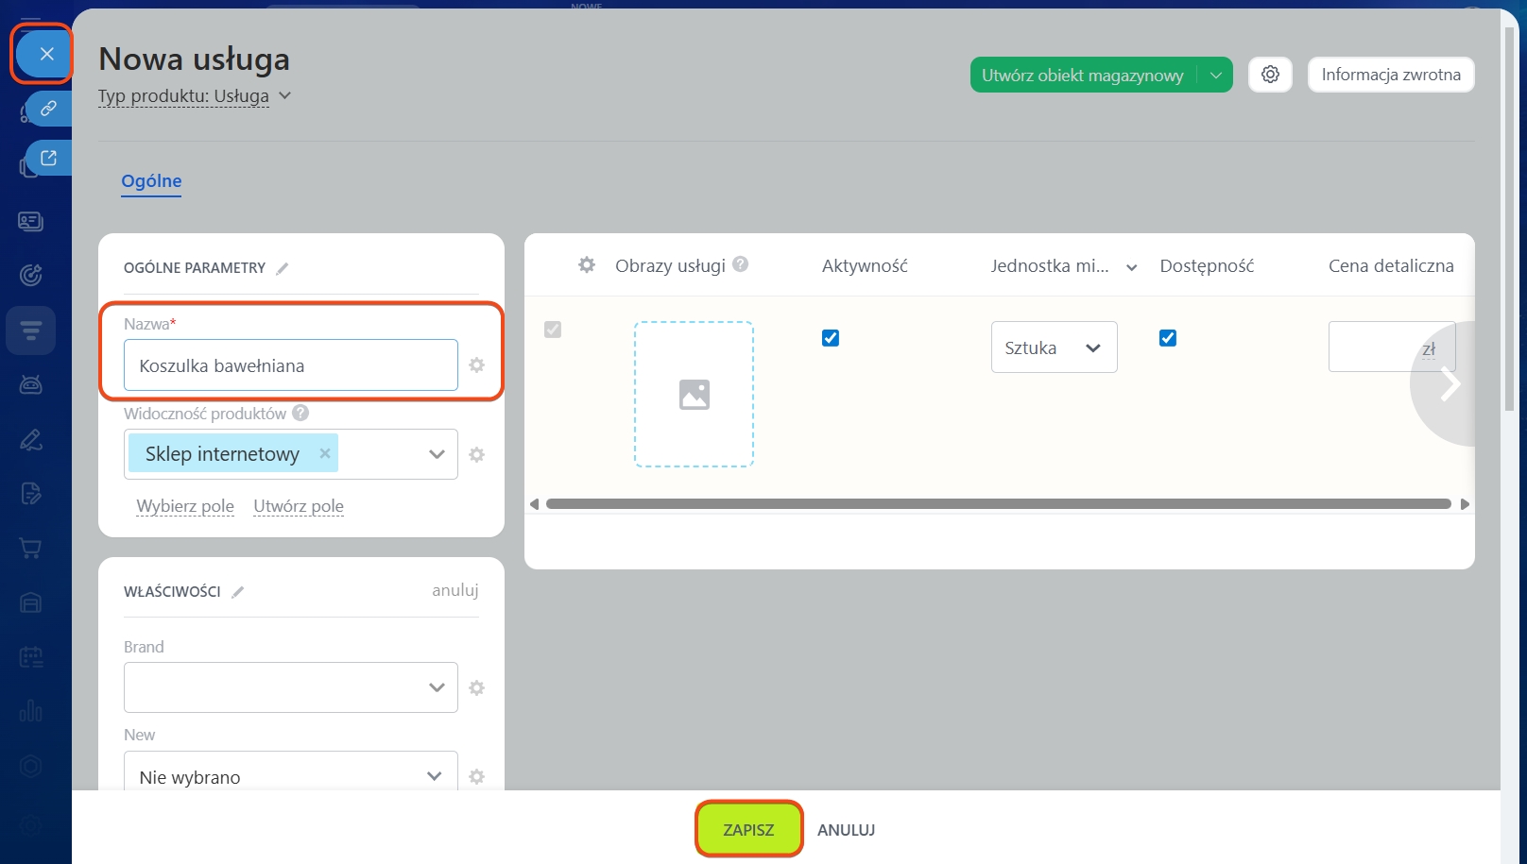Switch to the Ogólne tab

click(151, 181)
